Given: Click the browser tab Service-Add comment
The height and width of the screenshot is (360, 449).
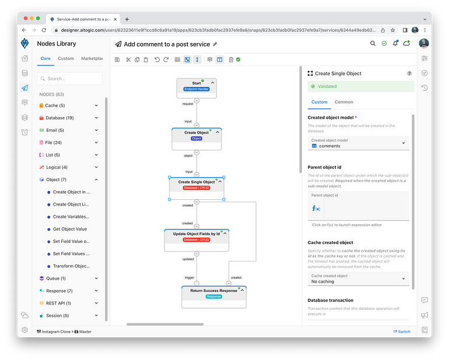Looking at the screenshot, I should pyautogui.click(x=83, y=19).
